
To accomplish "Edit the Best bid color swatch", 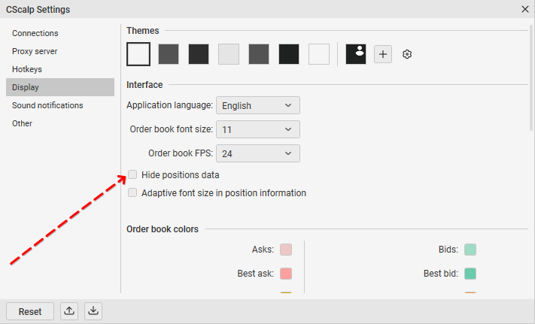I will (x=470, y=274).
